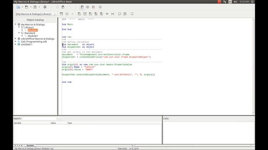This screenshot has width=268, height=150.
Task: Click the Remove Watch button beside Watch field
Action: pyautogui.click(x=60, y=118)
